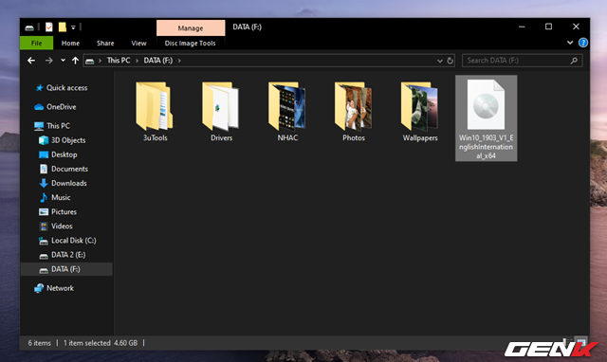Open the Disc Image Tools tab
This screenshot has height=362, width=607.
click(x=190, y=43)
